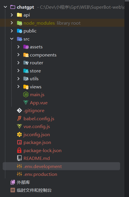Click the npm icon beside package.json

19,143
